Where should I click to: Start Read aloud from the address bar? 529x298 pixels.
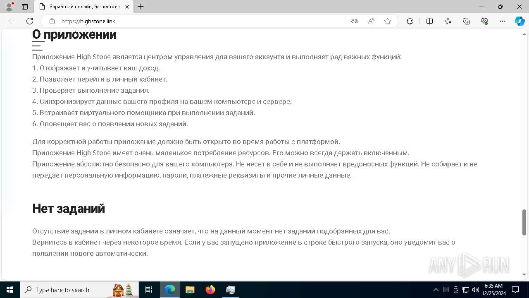pyautogui.click(x=371, y=21)
